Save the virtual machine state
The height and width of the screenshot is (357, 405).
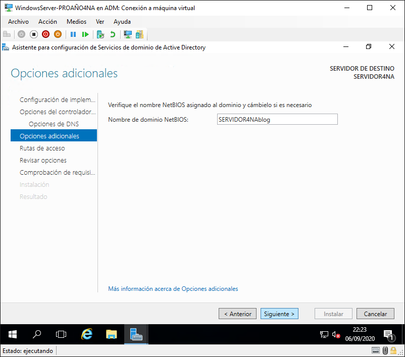pos(58,34)
